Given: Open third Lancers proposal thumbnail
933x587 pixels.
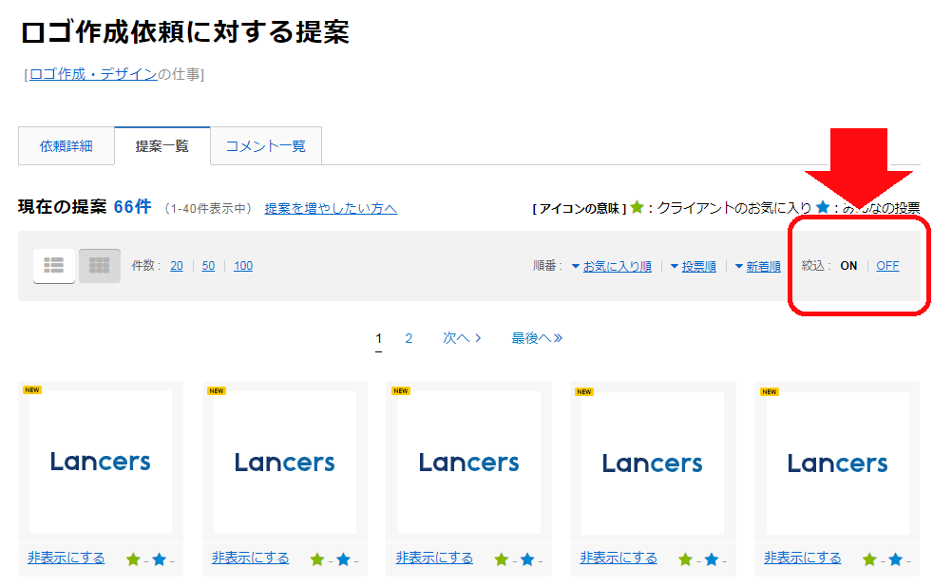Looking at the screenshot, I should point(469,463).
